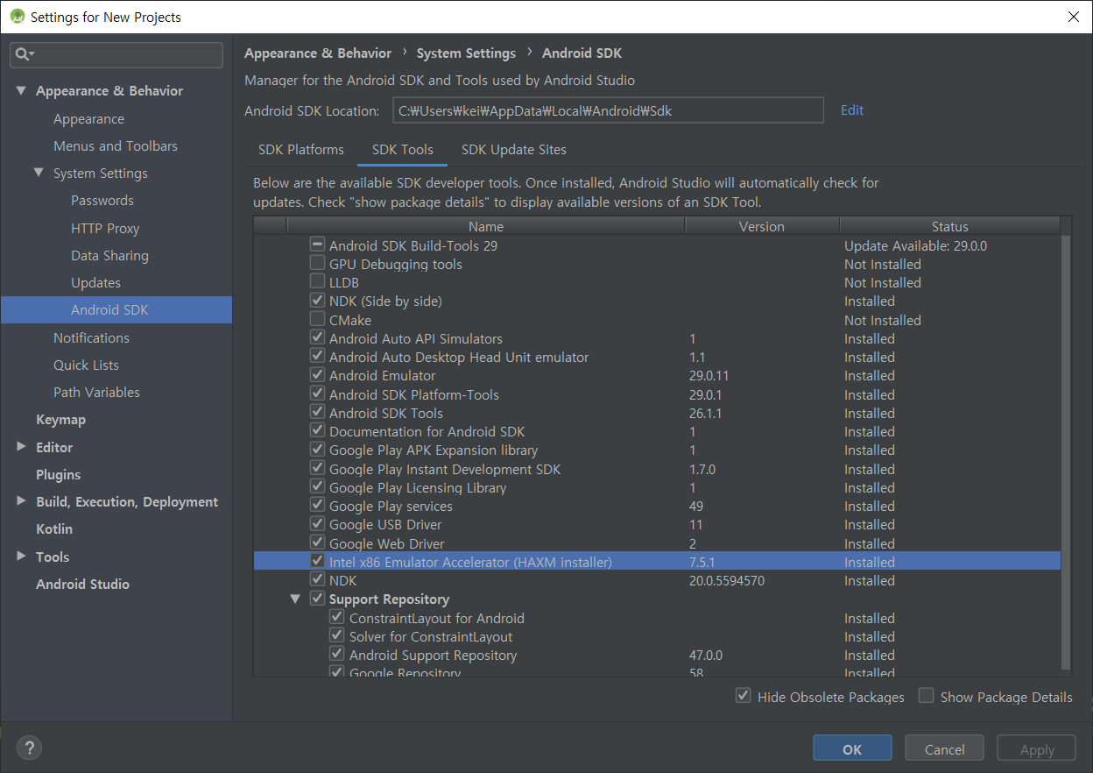The image size is (1093, 773).
Task: Expand the Editor section arrow
Action: (22, 447)
